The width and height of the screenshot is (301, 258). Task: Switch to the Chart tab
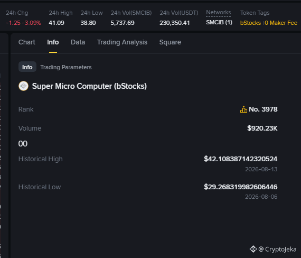[x=27, y=42]
